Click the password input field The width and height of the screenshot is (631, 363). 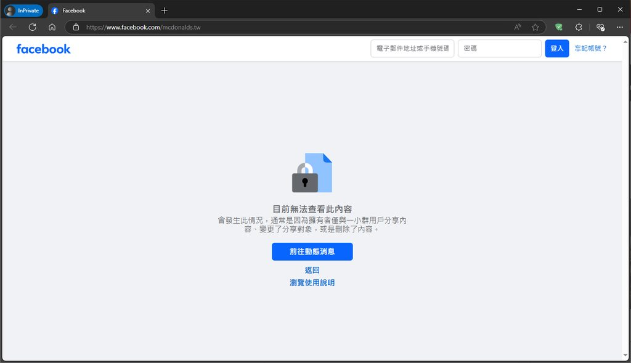pos(499,48)
